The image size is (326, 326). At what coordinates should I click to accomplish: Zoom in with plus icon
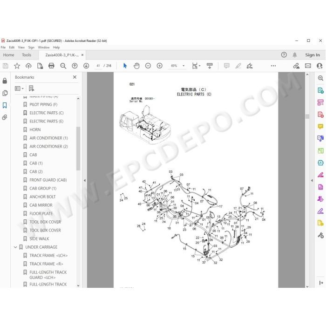click(159, 66)
